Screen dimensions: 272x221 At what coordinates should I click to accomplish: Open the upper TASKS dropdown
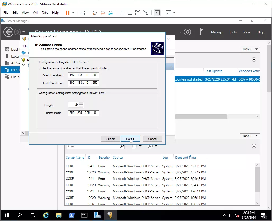[250, 49]
